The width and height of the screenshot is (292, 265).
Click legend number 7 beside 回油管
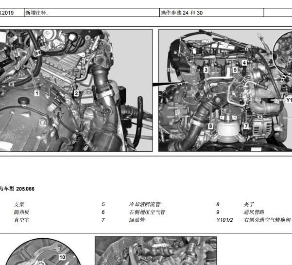103,220
